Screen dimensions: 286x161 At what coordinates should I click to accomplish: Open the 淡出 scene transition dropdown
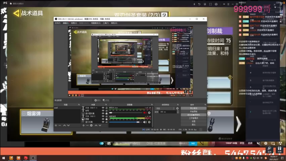tap(165, 108)
